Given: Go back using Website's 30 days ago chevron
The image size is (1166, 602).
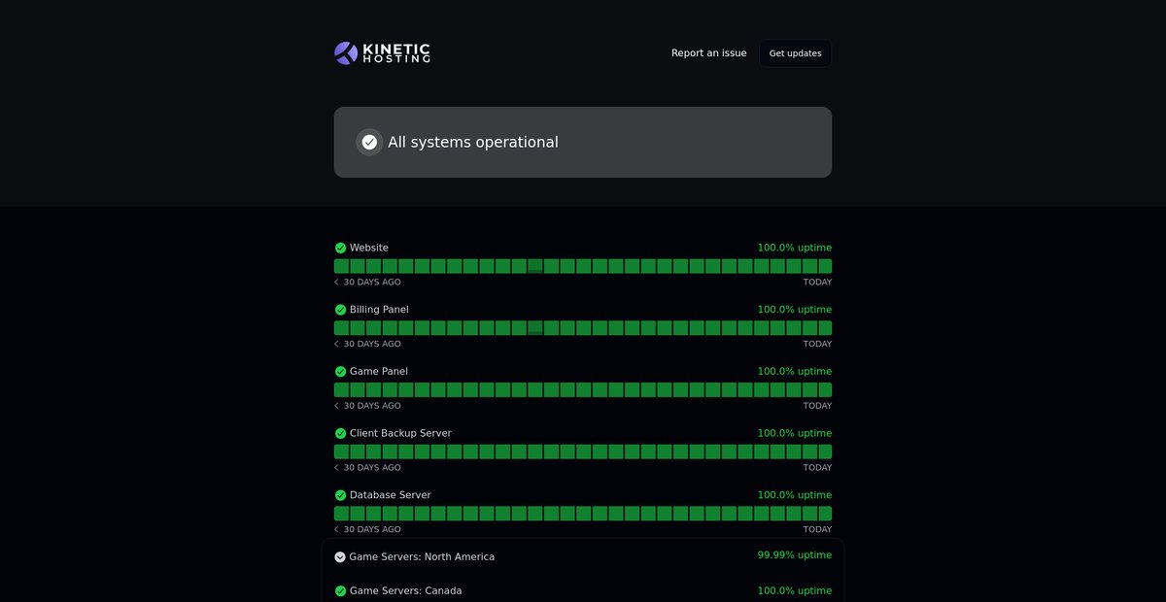Looking at the screenshot, I should 336,283.
